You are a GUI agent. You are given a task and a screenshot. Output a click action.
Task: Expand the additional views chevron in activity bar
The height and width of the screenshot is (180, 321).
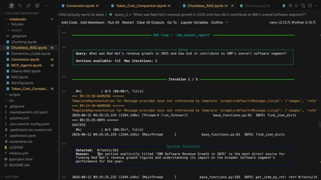pyautogui.click(x=46, y=5)
